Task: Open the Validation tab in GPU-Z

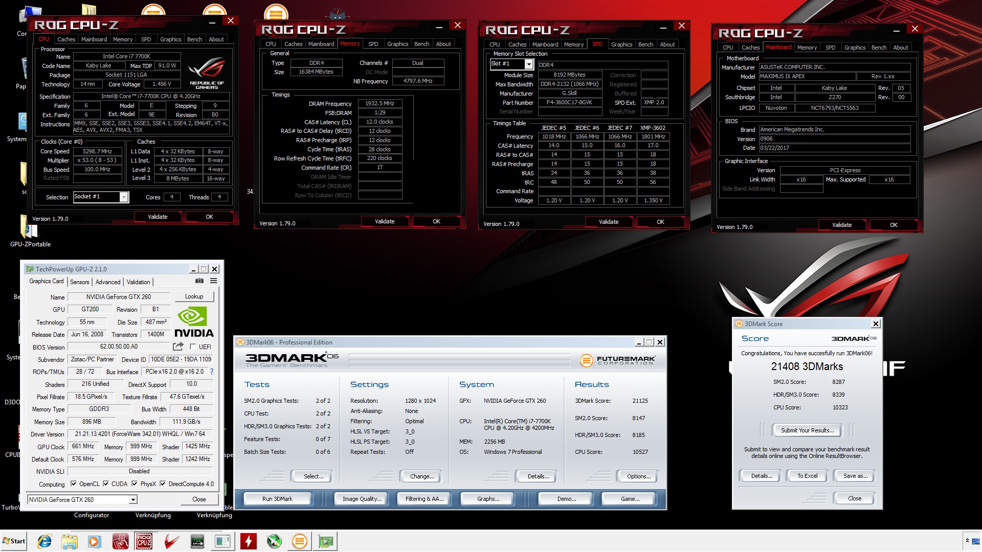Action: pyautogui.click(x=138, y=282)
